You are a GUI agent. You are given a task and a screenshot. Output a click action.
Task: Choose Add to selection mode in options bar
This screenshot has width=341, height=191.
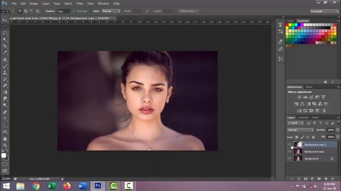pos(26,11)
